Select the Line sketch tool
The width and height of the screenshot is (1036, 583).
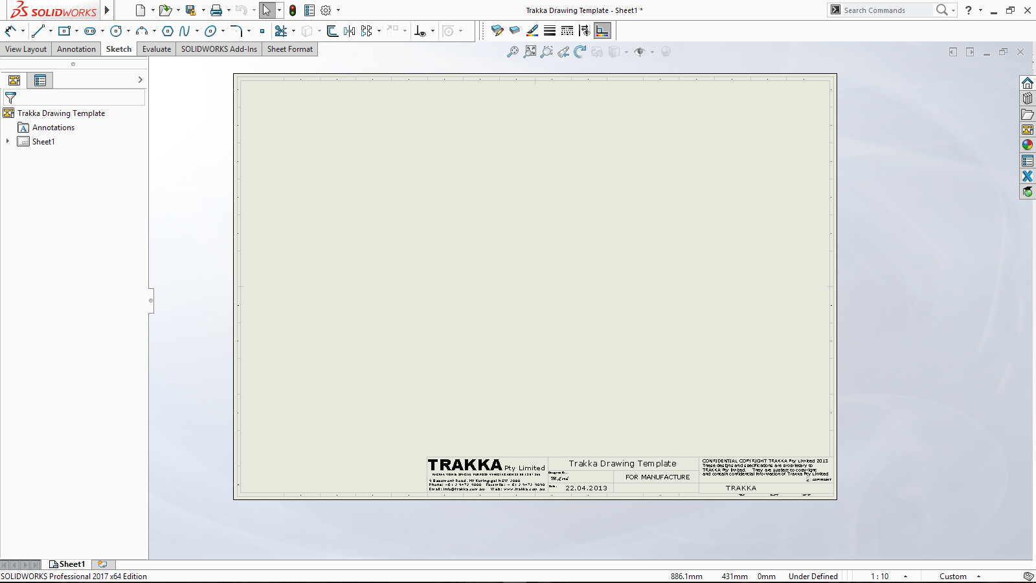[38, 30]
